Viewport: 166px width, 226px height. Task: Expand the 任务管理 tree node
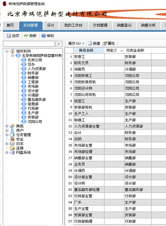pyautogui.click(x=7, y=135)
